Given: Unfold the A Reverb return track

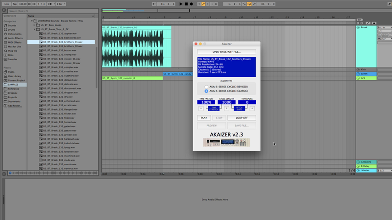Looking at the screenshot, I should [x=358, y=162].
